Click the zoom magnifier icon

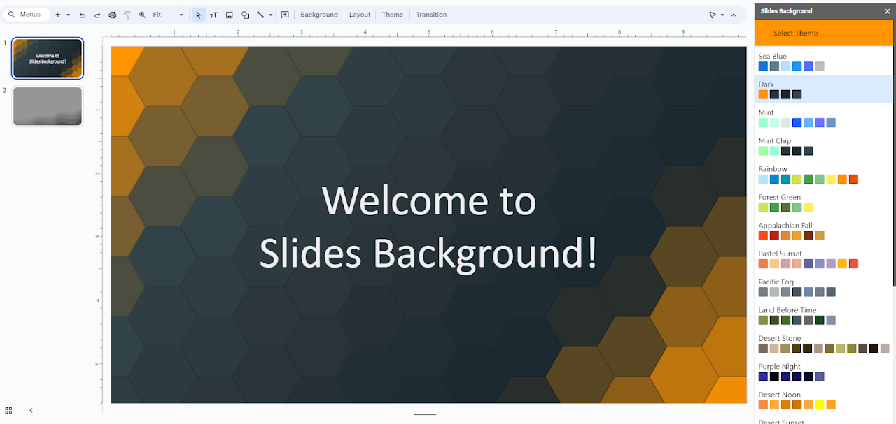click(143, 15)
